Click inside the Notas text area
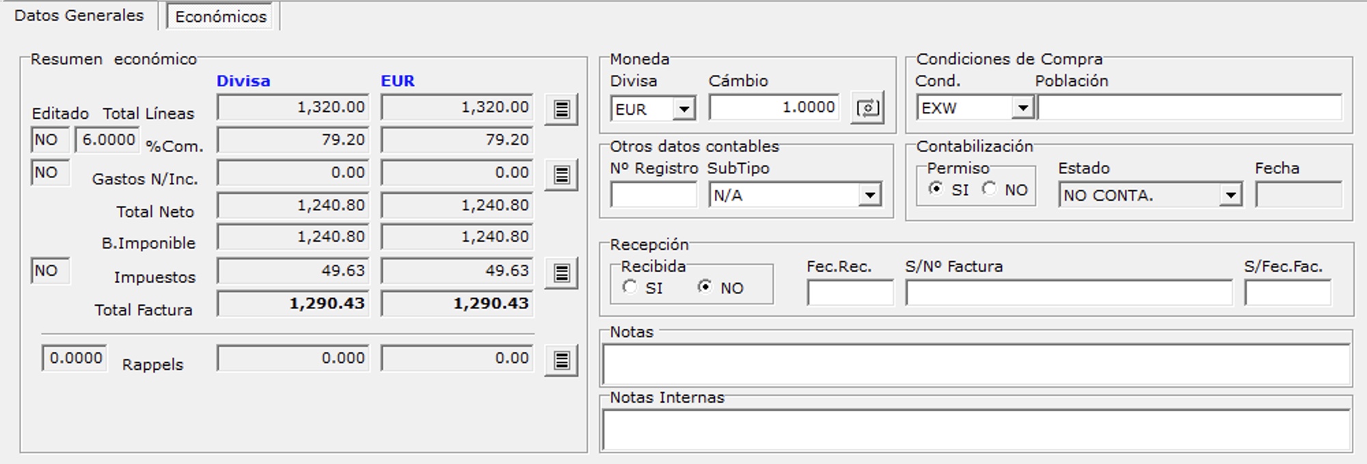 coord(976,364)
